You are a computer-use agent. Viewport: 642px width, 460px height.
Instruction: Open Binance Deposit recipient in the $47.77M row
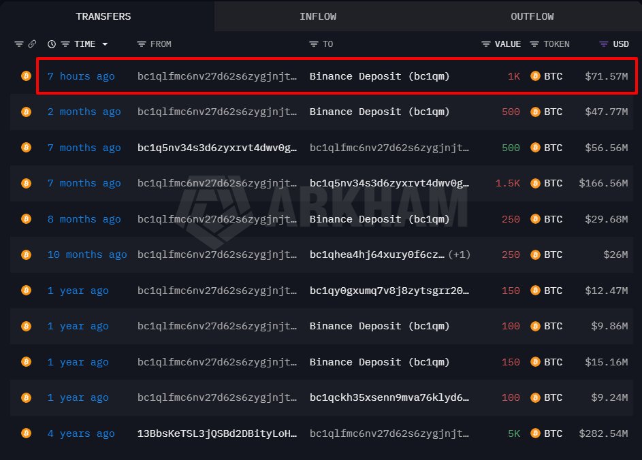[x=380, y=112]
